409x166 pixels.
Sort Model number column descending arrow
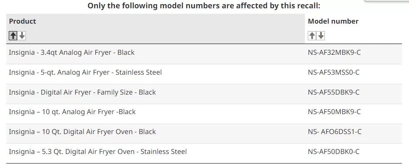[321, 36]
